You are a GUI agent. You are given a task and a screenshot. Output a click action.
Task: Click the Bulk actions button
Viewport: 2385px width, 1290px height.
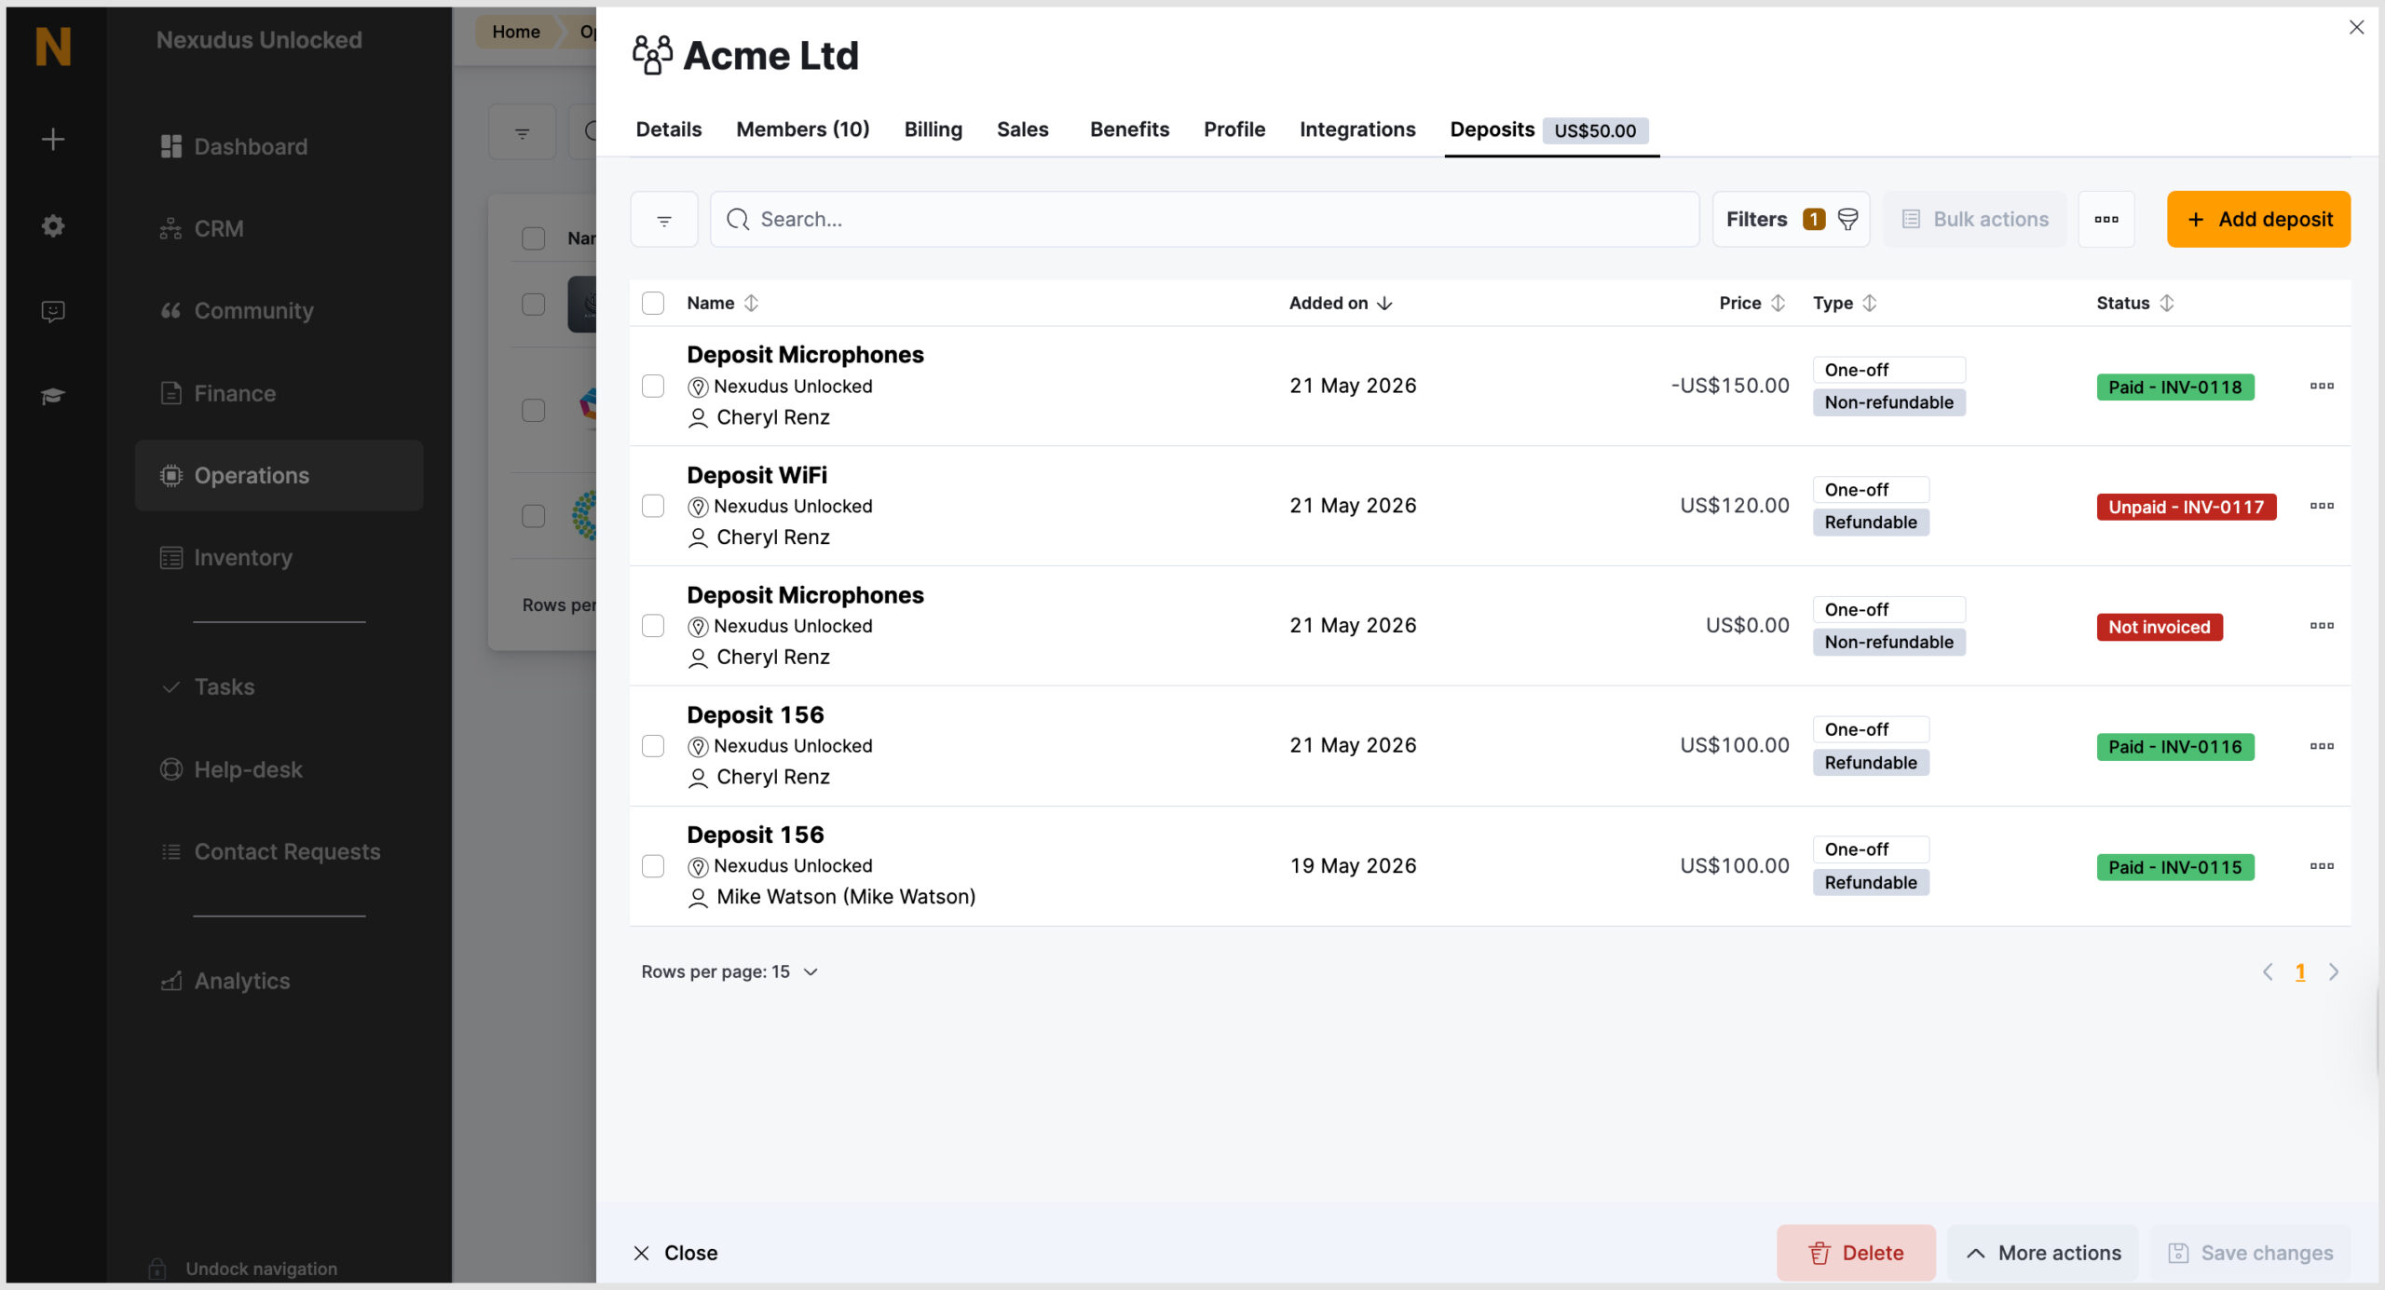(1974, 220)
